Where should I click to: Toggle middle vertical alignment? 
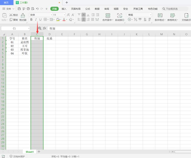(84, 15)
